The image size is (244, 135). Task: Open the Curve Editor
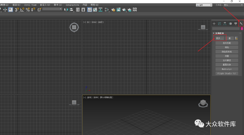(x=95, y=10)
